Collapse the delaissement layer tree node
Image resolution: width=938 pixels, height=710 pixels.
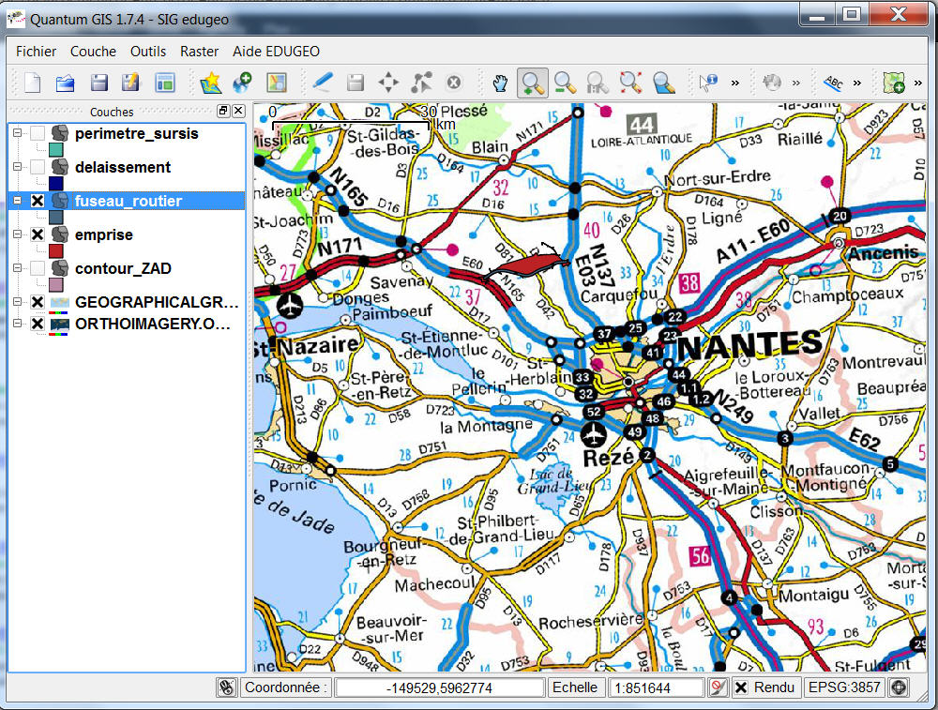pos(16,167)
